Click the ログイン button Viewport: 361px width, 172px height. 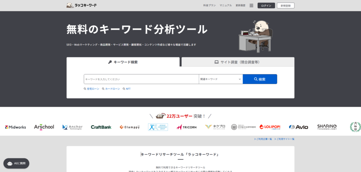[266, 6]
